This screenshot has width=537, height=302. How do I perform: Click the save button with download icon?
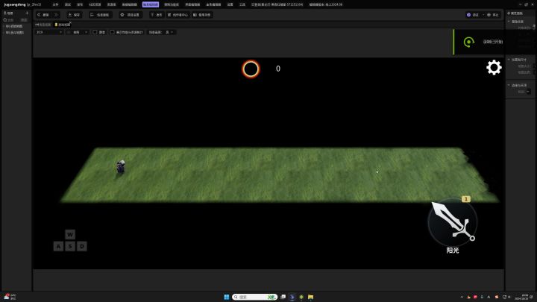[74, 15]
